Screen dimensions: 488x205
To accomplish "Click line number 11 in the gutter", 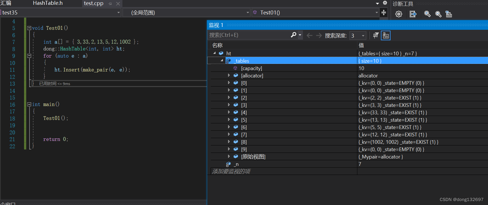I will 12,70.
